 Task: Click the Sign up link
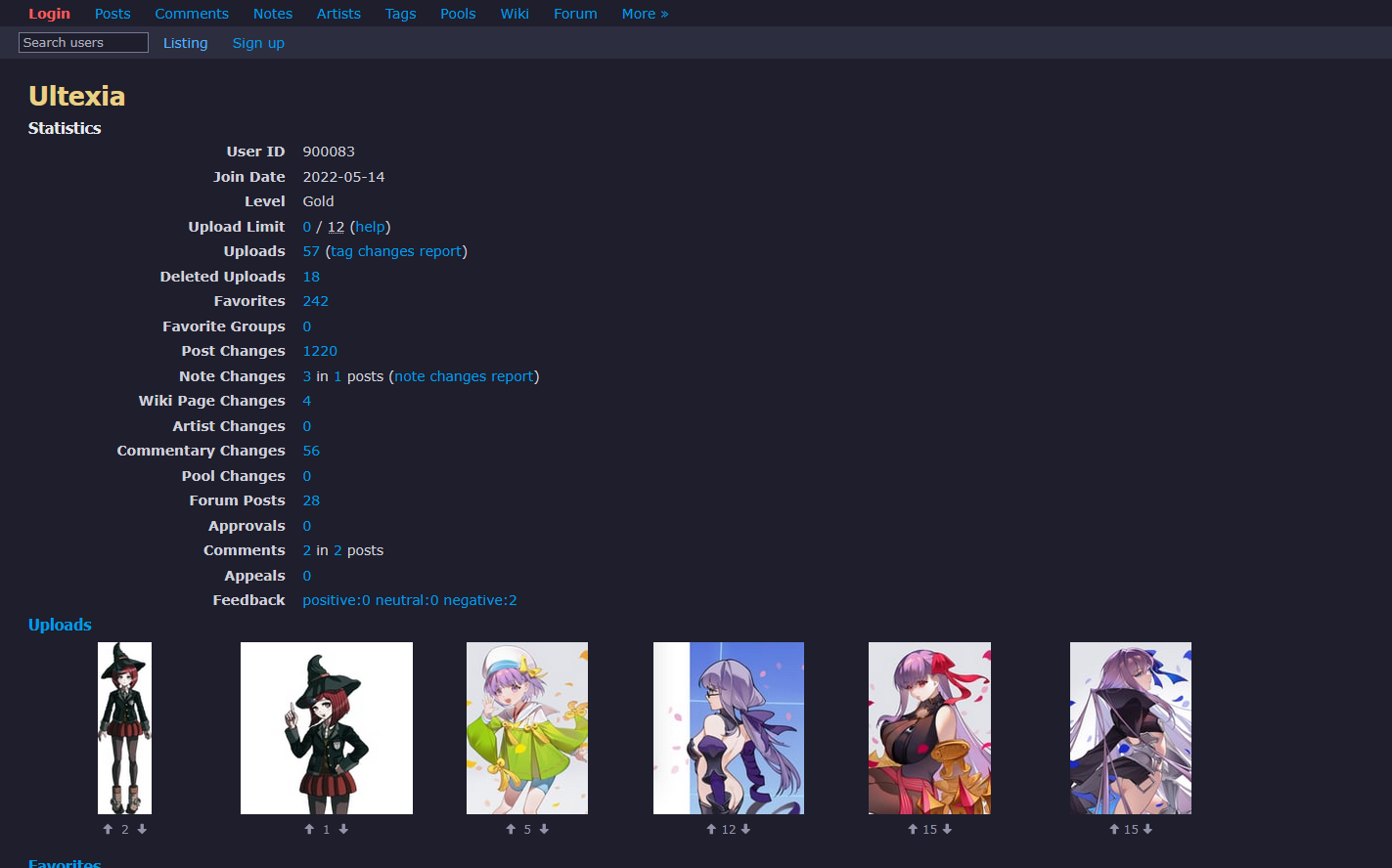coord(258,43)
